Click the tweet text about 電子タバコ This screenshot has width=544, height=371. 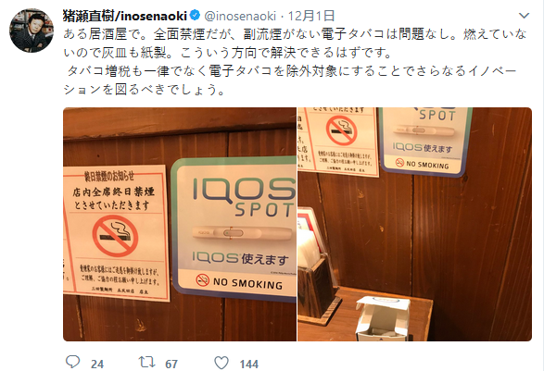point(295,62)
